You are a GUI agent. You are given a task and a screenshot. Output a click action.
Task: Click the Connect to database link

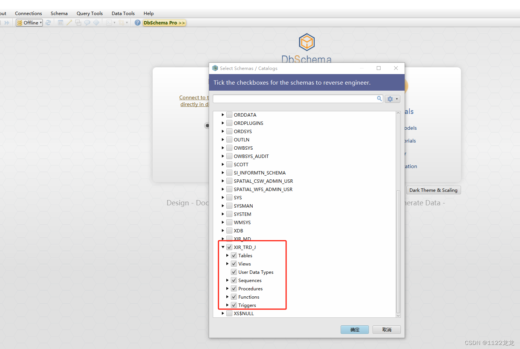pyautogui.click(x=194, y=101)
